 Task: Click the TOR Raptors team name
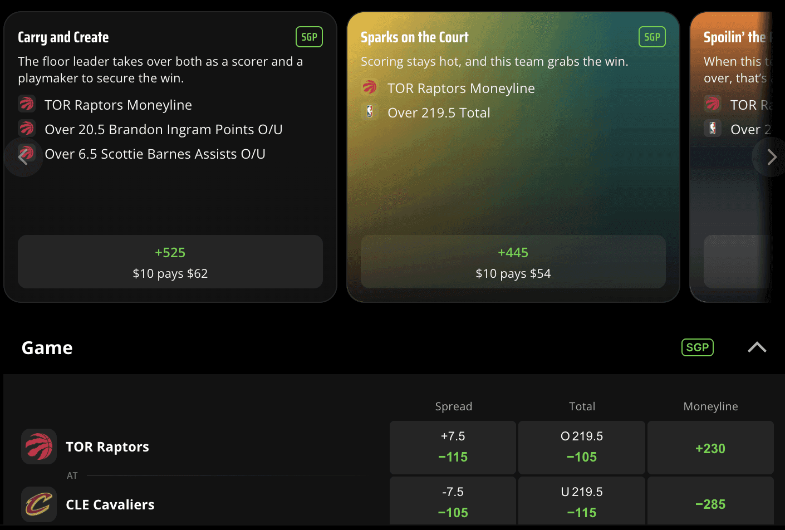tap(107, 446)
